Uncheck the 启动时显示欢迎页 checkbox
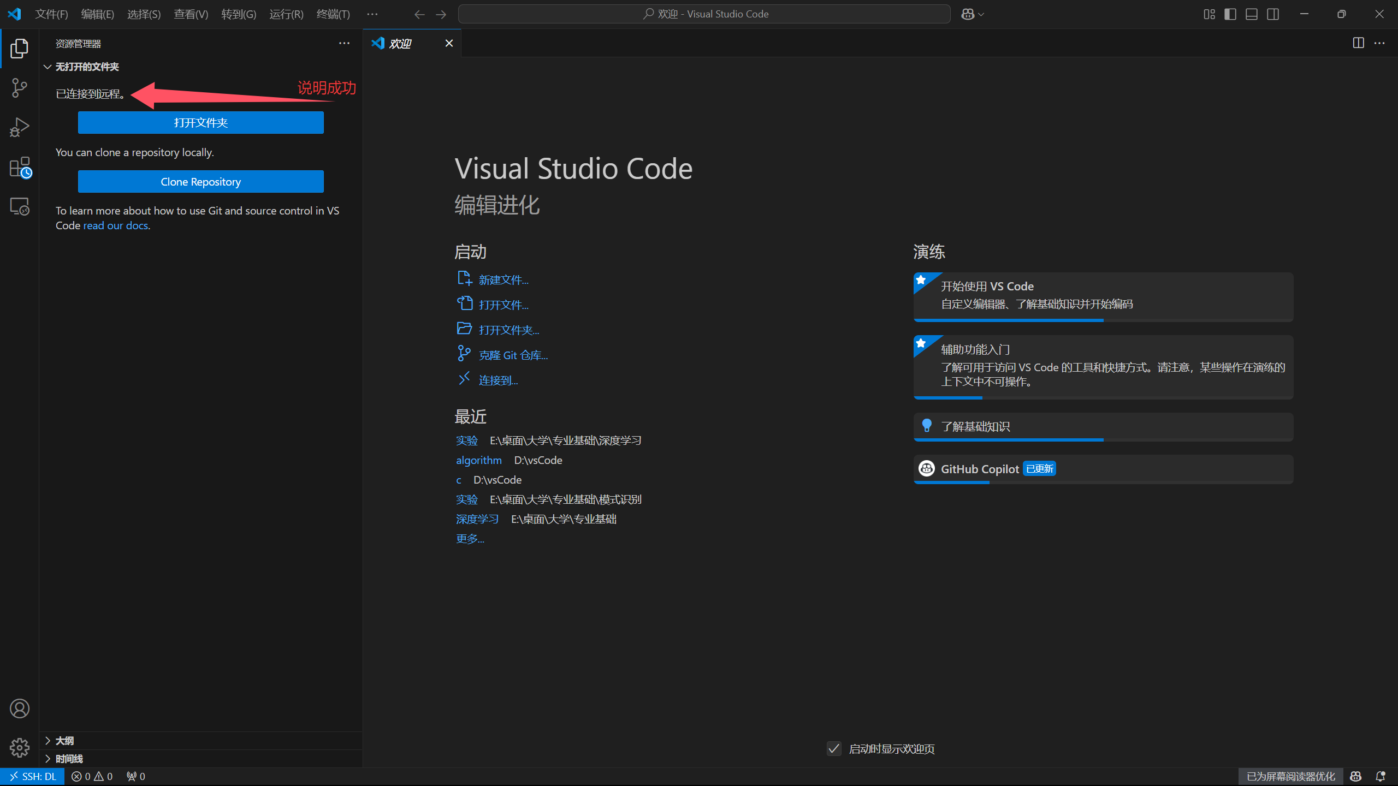 834,749
